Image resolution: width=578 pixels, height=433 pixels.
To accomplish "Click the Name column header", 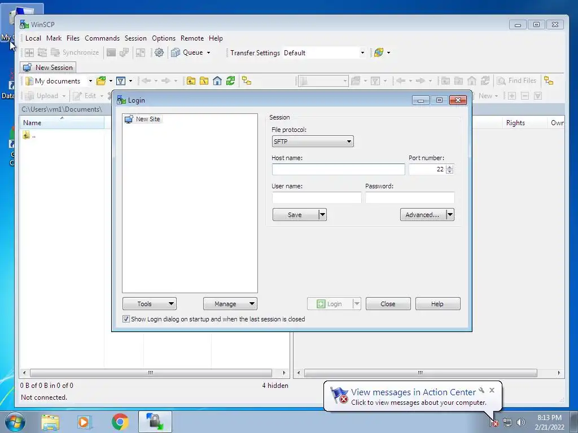I will 62,122.
